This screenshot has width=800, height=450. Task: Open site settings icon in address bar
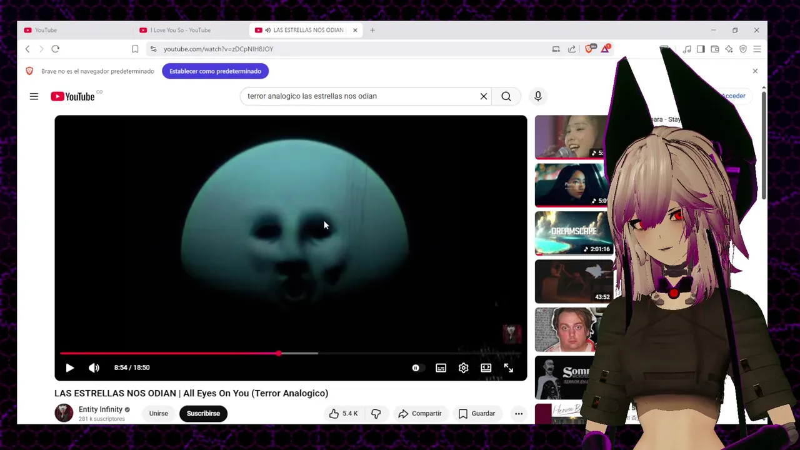pyautogui.click(x=153, y=49)
